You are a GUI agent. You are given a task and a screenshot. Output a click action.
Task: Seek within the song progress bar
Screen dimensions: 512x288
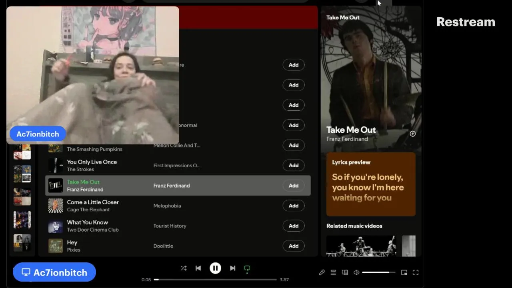[x=215, y=280]
